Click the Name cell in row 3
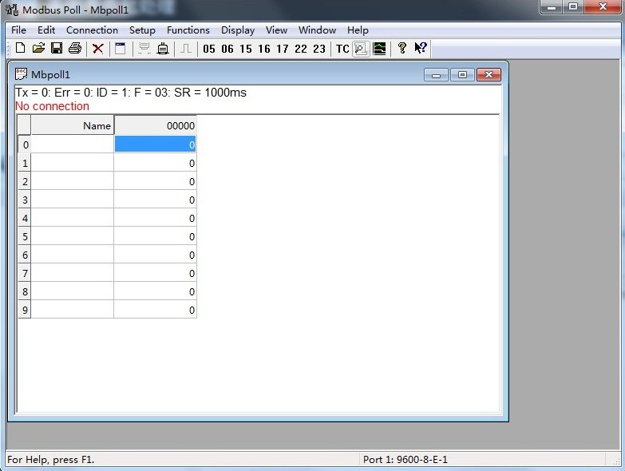This screenshot has height=471, width=625. (73, 200)
